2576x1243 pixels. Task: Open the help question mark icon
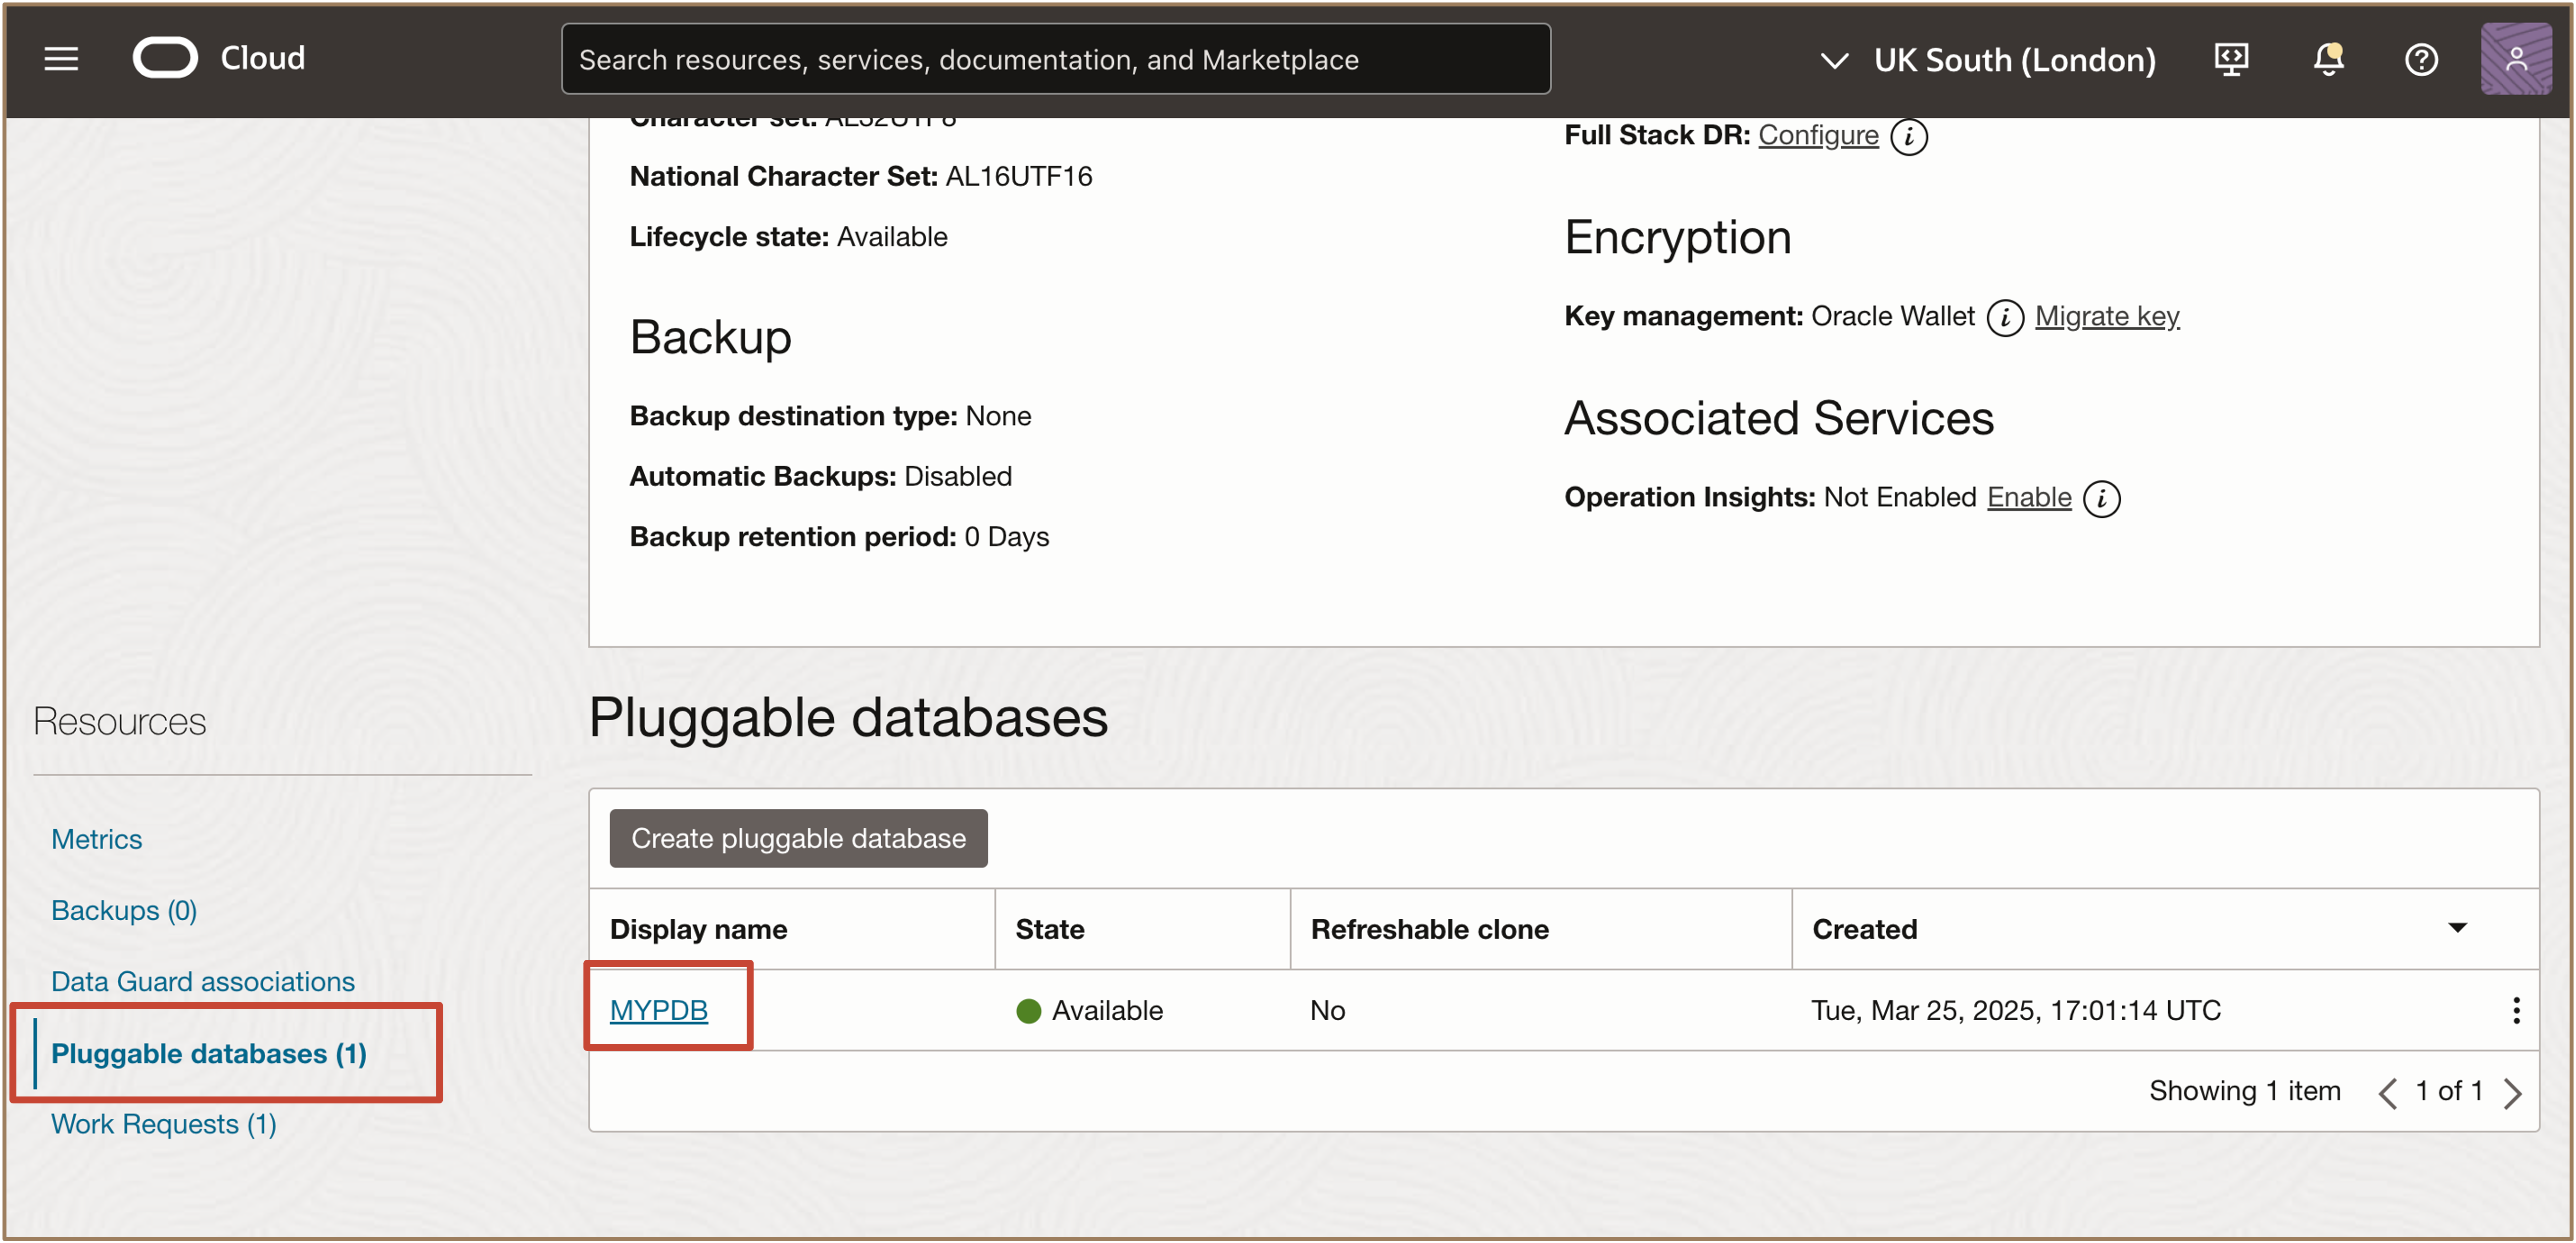pyautogui.click(x=2421, y=59)
